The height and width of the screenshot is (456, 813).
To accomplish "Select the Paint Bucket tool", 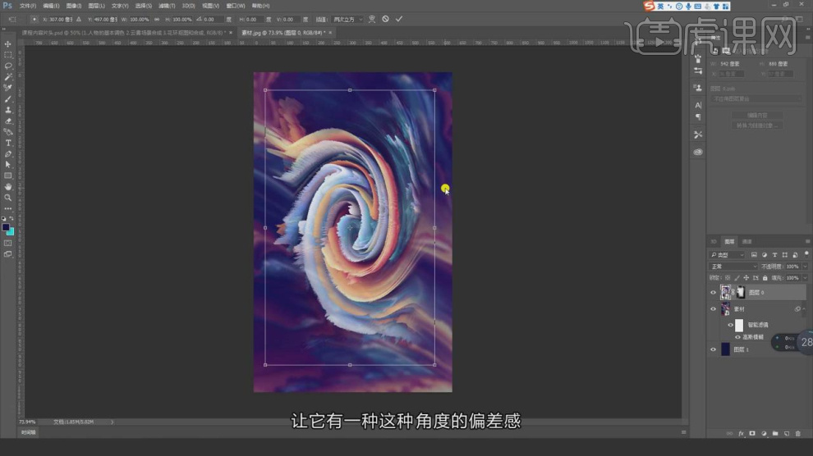I will (7, 131).
